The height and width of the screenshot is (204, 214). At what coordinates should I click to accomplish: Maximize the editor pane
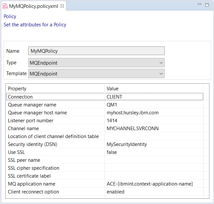pos(207,5)
